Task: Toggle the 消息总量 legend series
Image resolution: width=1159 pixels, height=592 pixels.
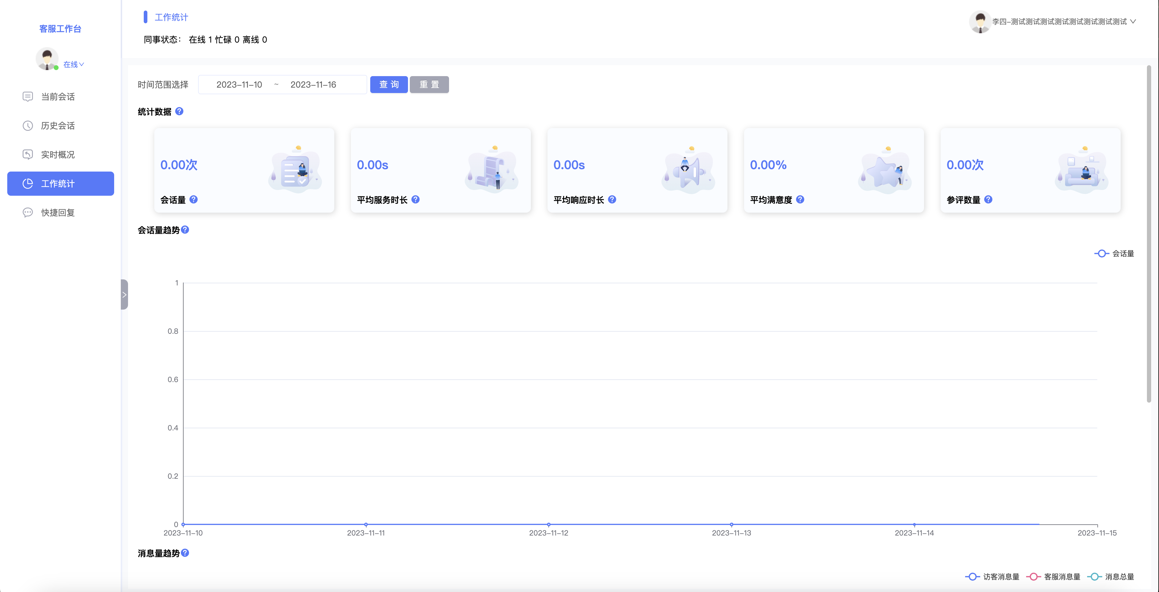Action: pyautogui.click(x=1111, y=577)
